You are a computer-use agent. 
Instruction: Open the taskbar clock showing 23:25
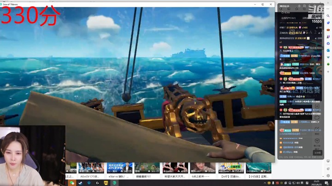(316, 183)
